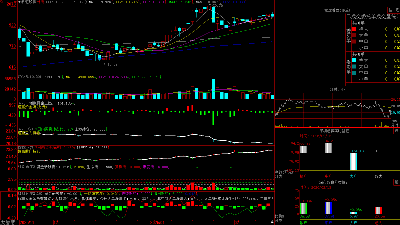Click the 超赢资金流(万元) indicator name
Image resolution: width=400 pixels, height=225 pixels.
[32, 107]
